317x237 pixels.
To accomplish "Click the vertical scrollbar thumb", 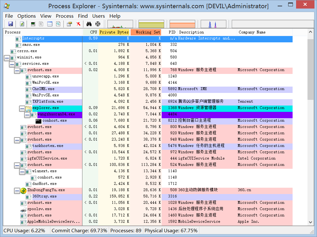I will tap(311, 70).
